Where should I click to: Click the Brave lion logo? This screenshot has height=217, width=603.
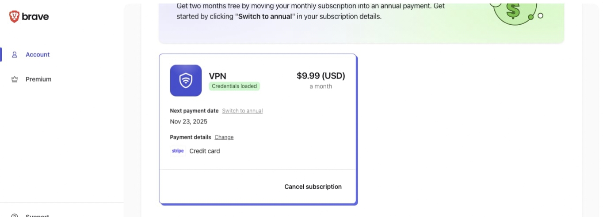point(14,17)
